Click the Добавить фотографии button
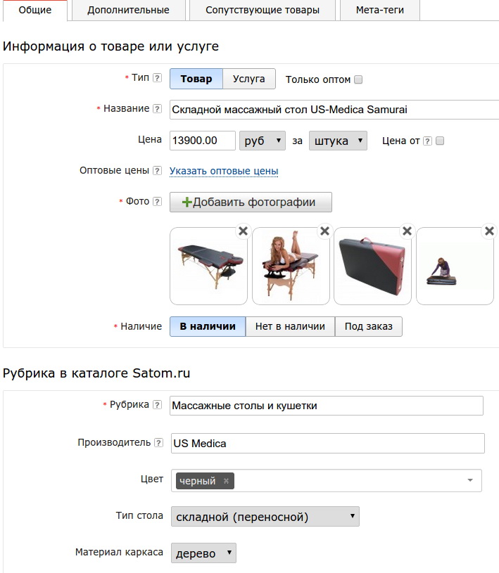The image size is (499, 573). [x=251, y=202]
